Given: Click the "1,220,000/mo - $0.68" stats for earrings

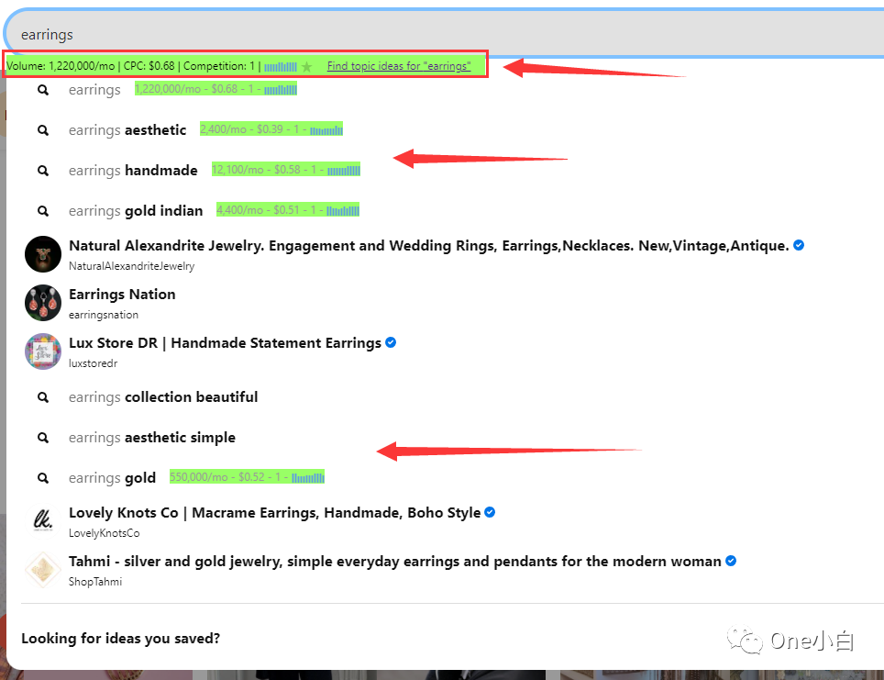Looking at the screenshot, I should 215,89.
